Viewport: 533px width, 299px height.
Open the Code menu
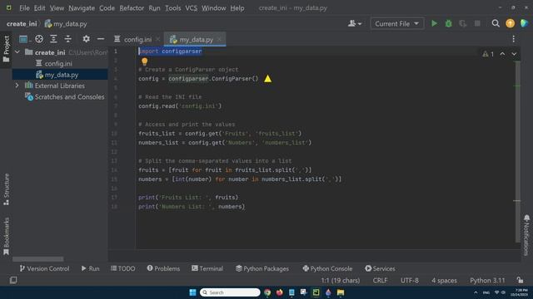(x=107, y=7)
